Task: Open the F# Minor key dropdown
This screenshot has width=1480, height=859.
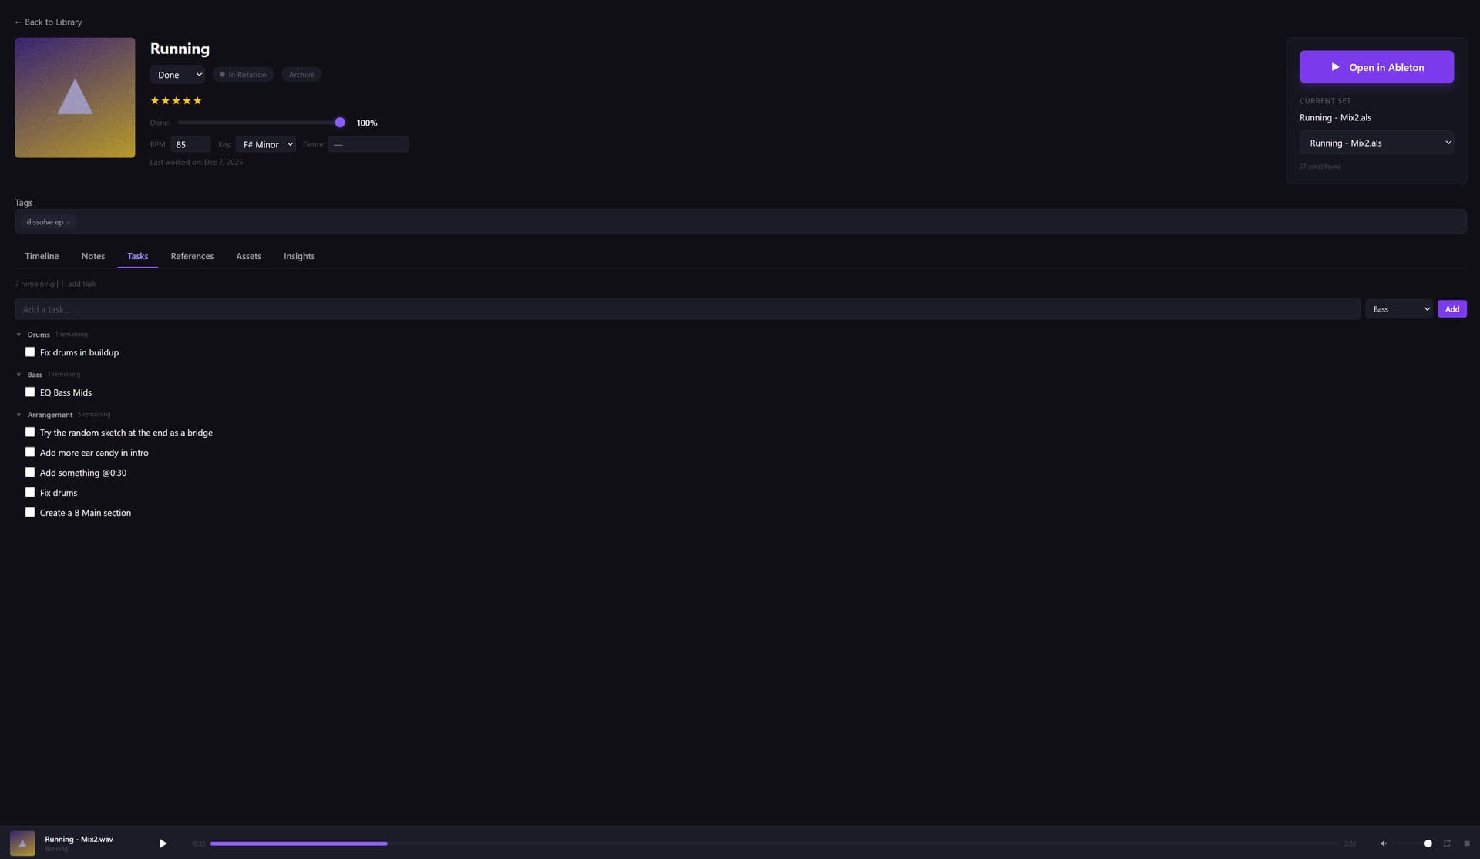Action: pyautogui.click(x=266, y=144)
